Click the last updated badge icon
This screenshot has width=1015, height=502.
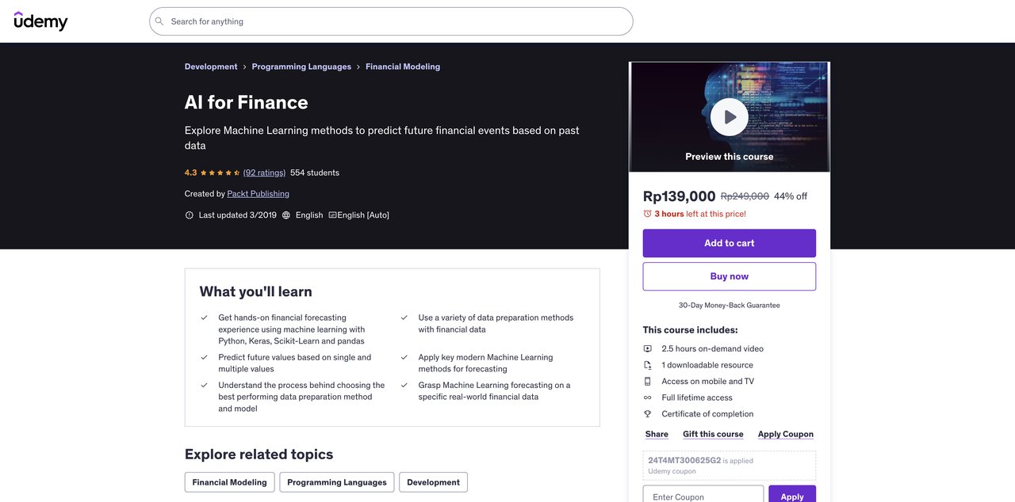(x=189, y=215)
